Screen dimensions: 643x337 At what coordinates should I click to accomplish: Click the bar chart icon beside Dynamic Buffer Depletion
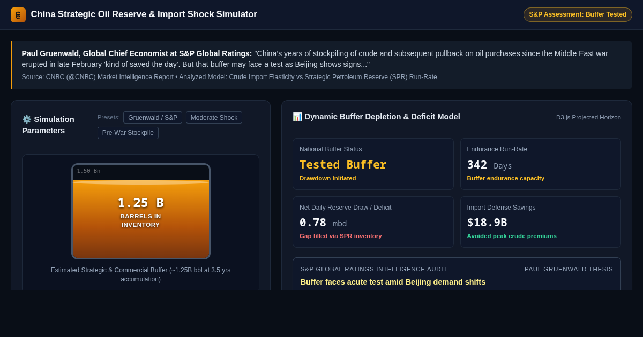click(297, 117)
